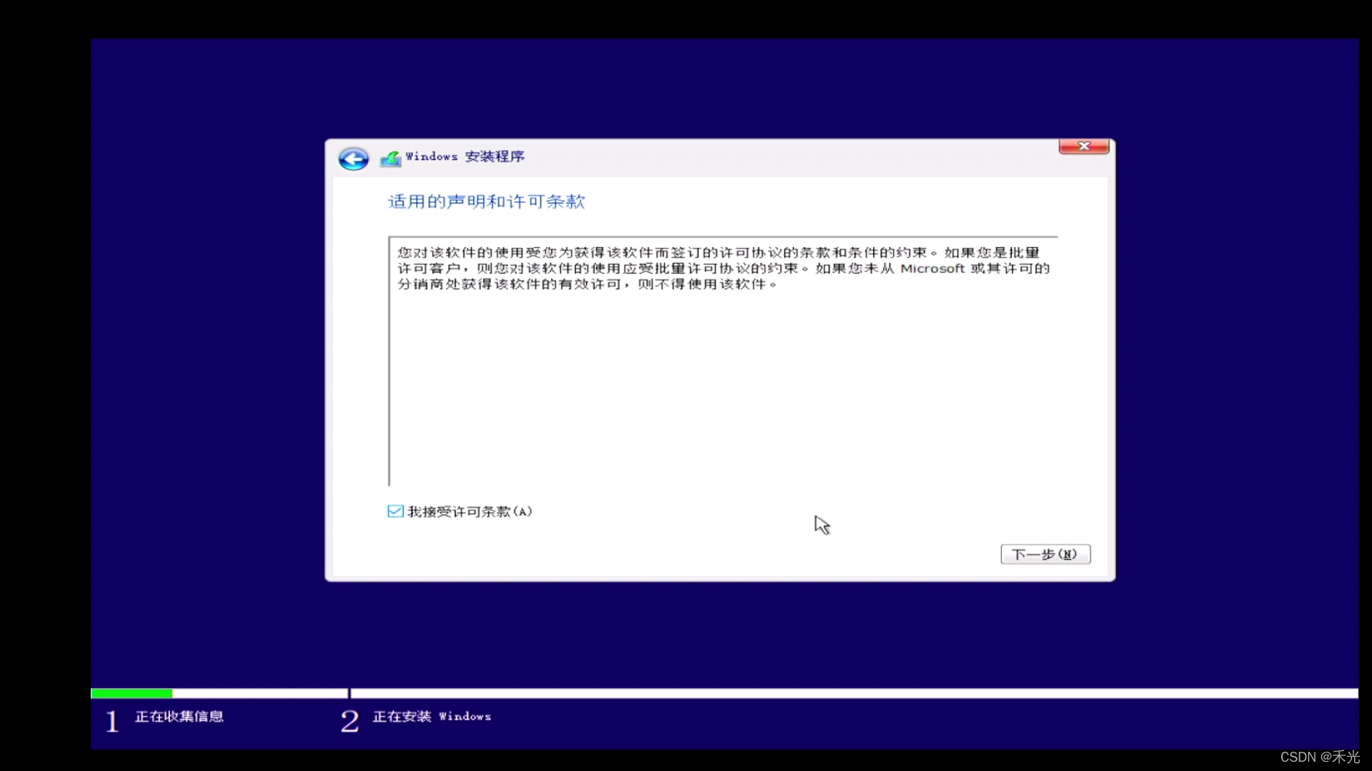Screen dimensions: 1372x771
Task: Click the 下一步(N) button
Action: point(1045,554)
